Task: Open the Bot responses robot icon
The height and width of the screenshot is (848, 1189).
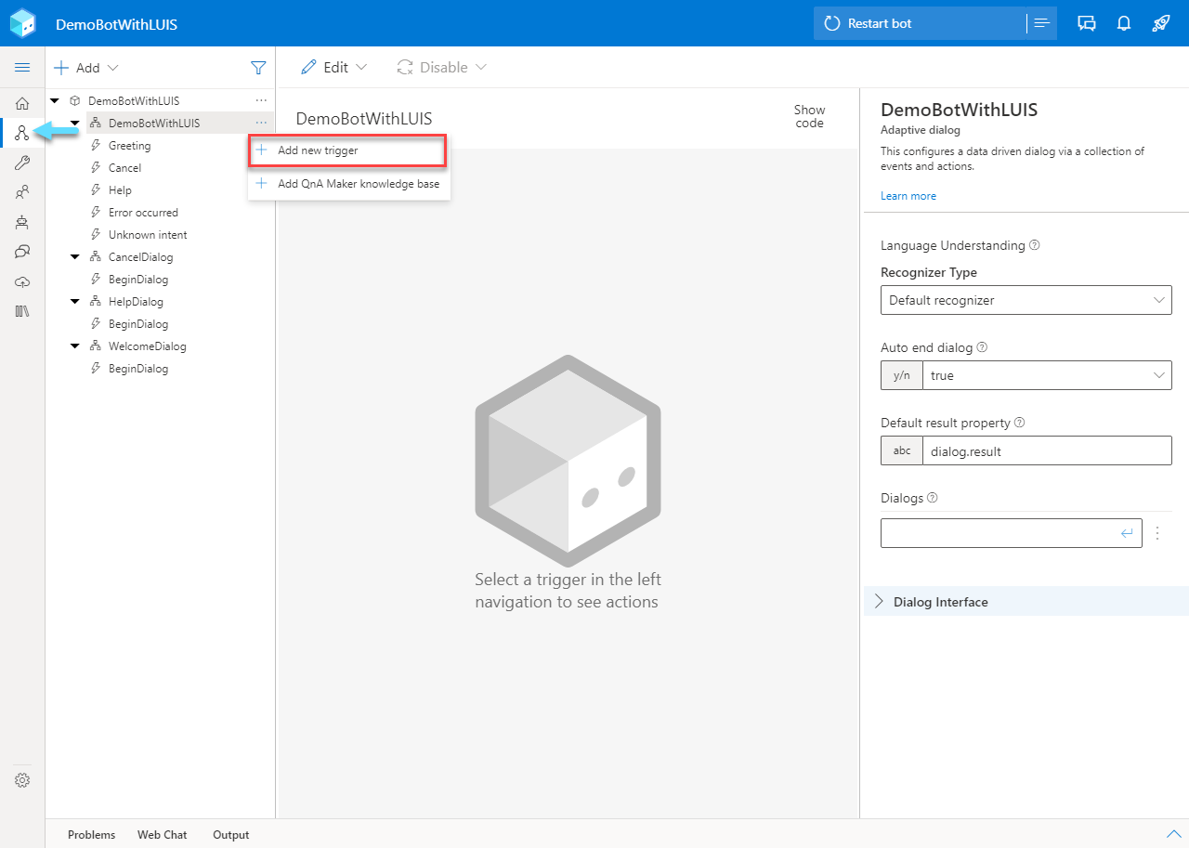Action: [22, 222]
